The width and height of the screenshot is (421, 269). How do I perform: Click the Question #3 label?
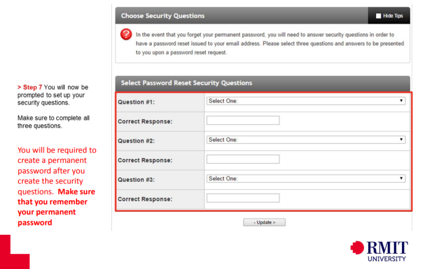pyautogui.click(x=136, y=180)
